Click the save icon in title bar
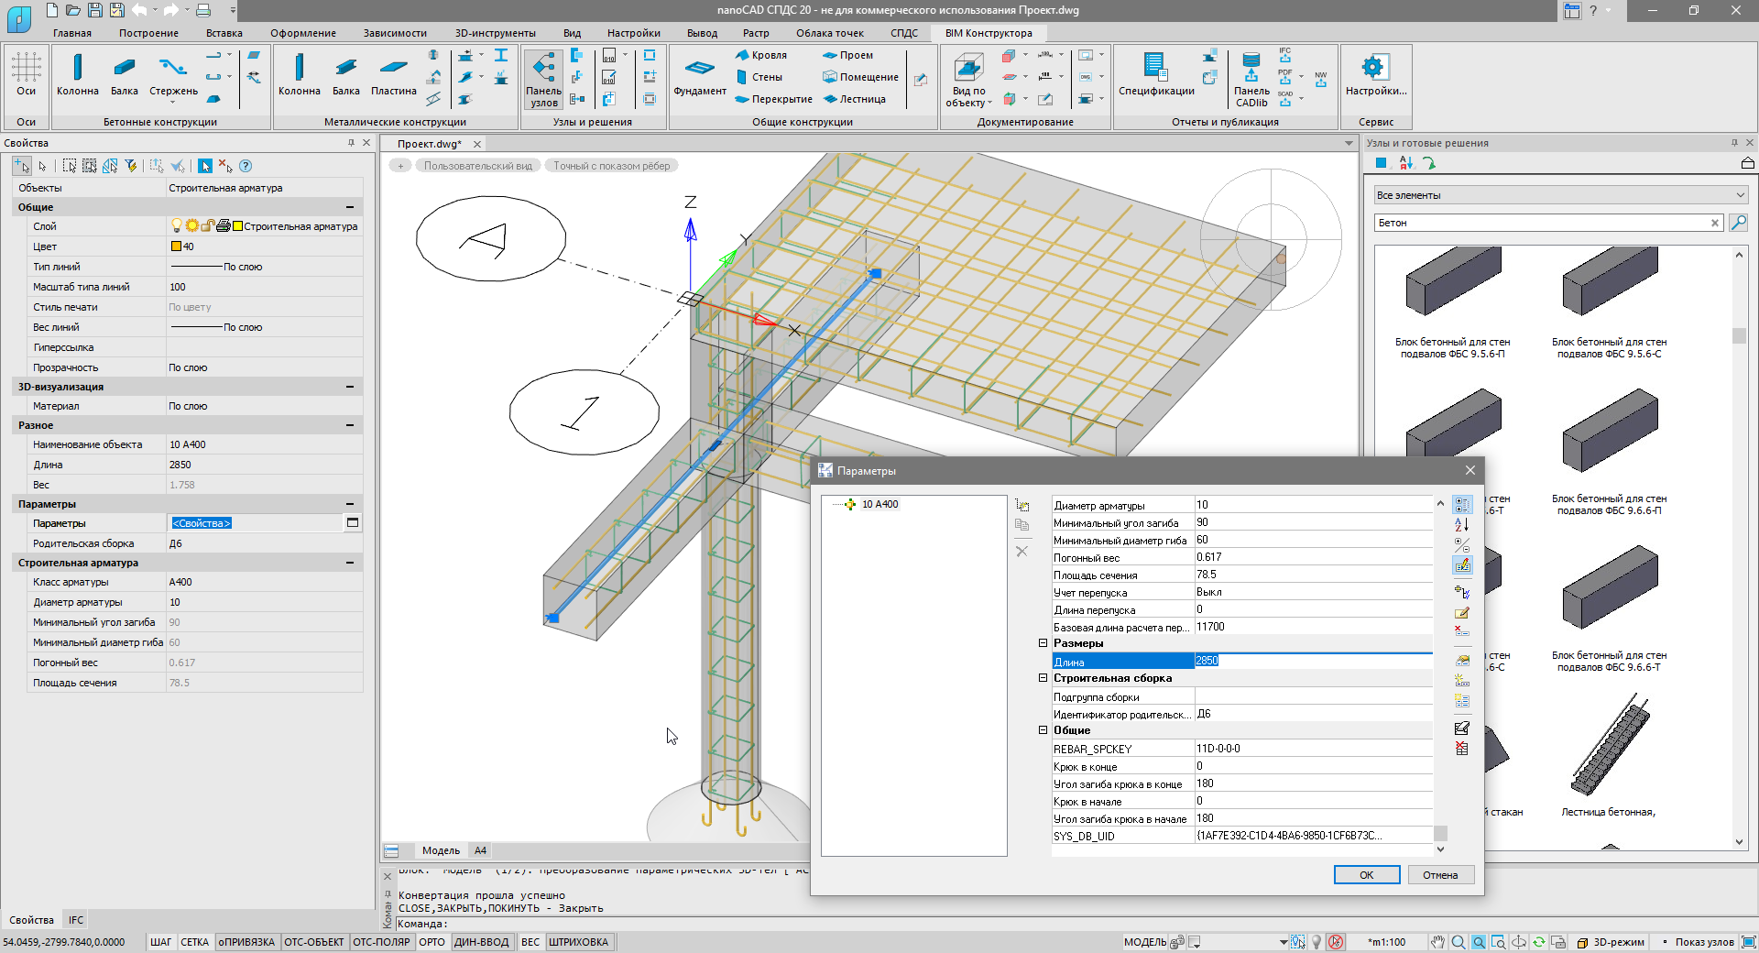Viewport: 1759px width, 953px height. pos(94,10)
